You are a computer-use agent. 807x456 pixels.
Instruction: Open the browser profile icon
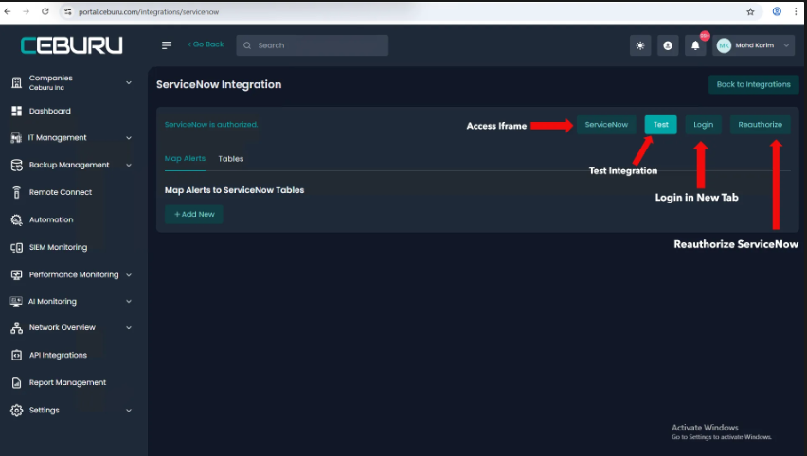(777, 11)
